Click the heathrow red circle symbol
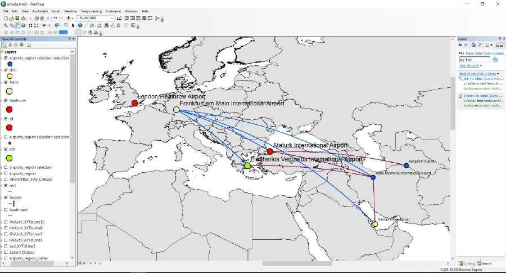 10,110
